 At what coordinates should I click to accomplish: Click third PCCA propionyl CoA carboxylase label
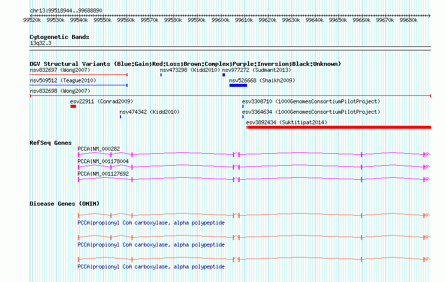coord(151,267)
